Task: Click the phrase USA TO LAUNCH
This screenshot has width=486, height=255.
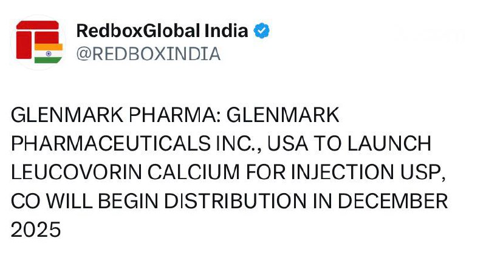Action: pyautogui.click(x=349, y=144)
